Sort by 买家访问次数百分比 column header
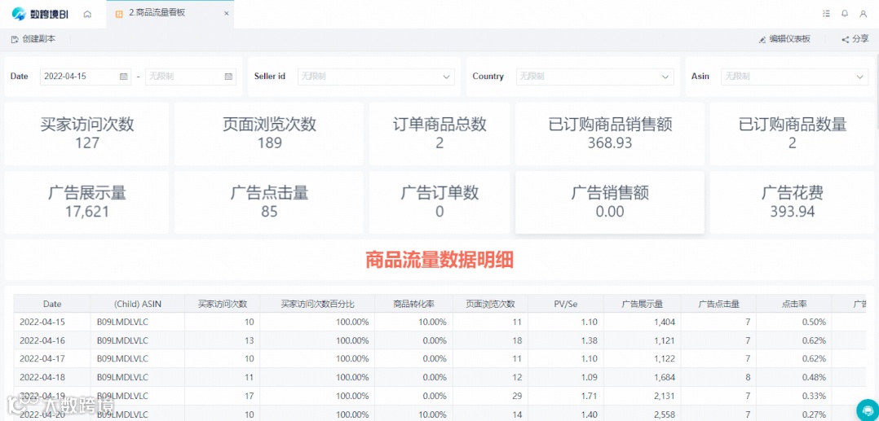The height and width of the screenshot is (421, 879). pyautogui.click(x=317, y=304)
